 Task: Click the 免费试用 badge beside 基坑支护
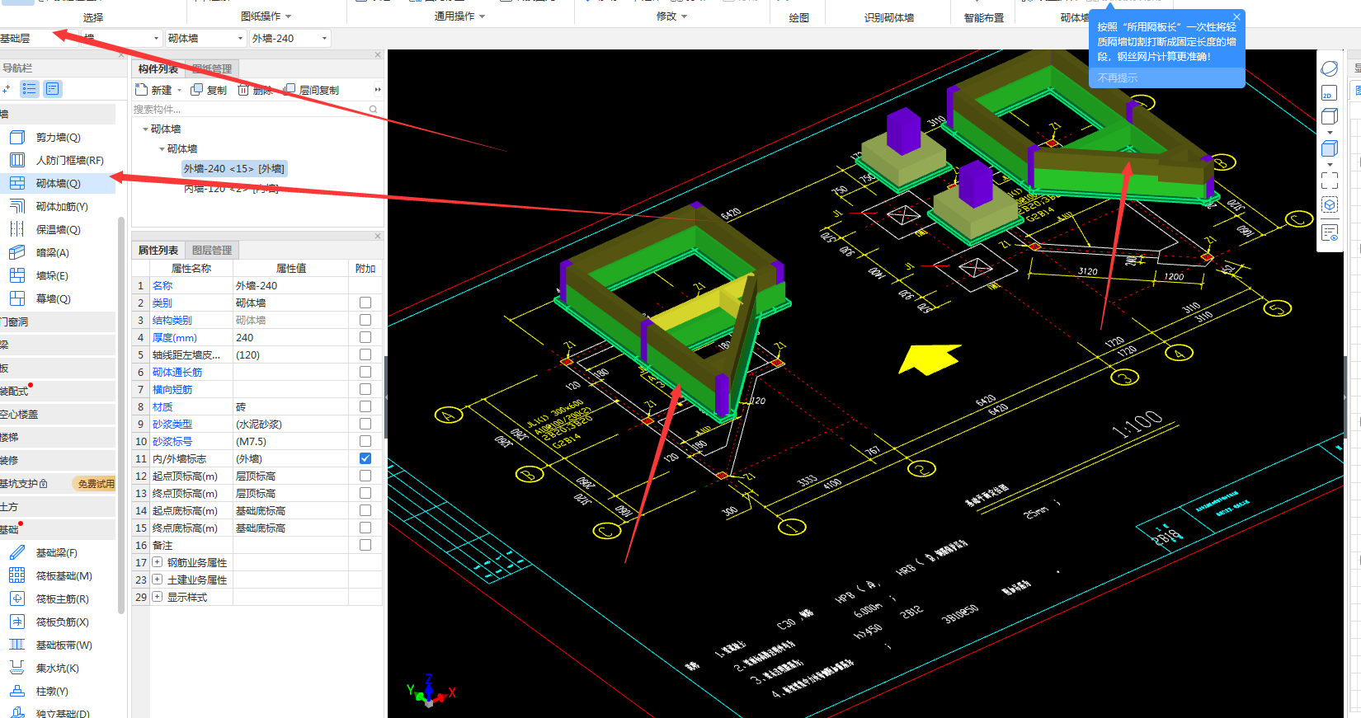point(96,484)
